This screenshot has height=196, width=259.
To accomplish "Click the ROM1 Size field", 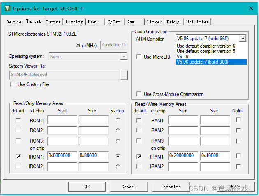I will (94, 120).
